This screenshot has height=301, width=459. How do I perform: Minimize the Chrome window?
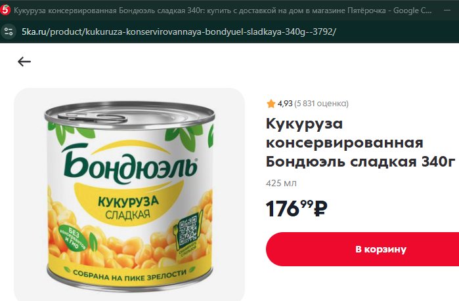[x=447, y=10]
